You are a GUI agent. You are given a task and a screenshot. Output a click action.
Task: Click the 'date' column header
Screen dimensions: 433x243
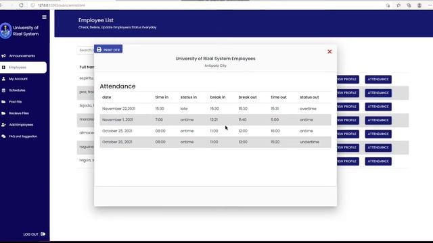pyautogui.click(x=107, y=97)
